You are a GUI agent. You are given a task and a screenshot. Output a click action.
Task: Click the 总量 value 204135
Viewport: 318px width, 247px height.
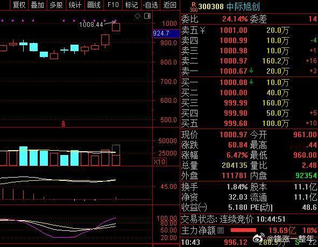[x=235, y=166]
